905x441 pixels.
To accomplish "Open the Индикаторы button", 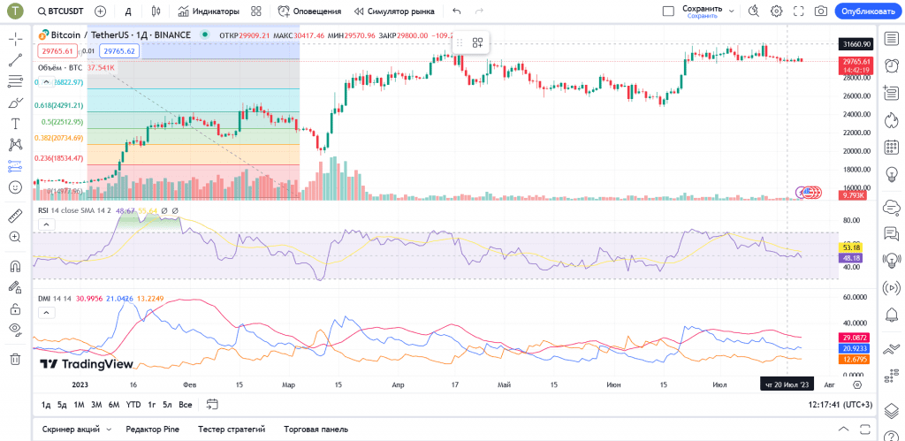I will tap(209, 11).
